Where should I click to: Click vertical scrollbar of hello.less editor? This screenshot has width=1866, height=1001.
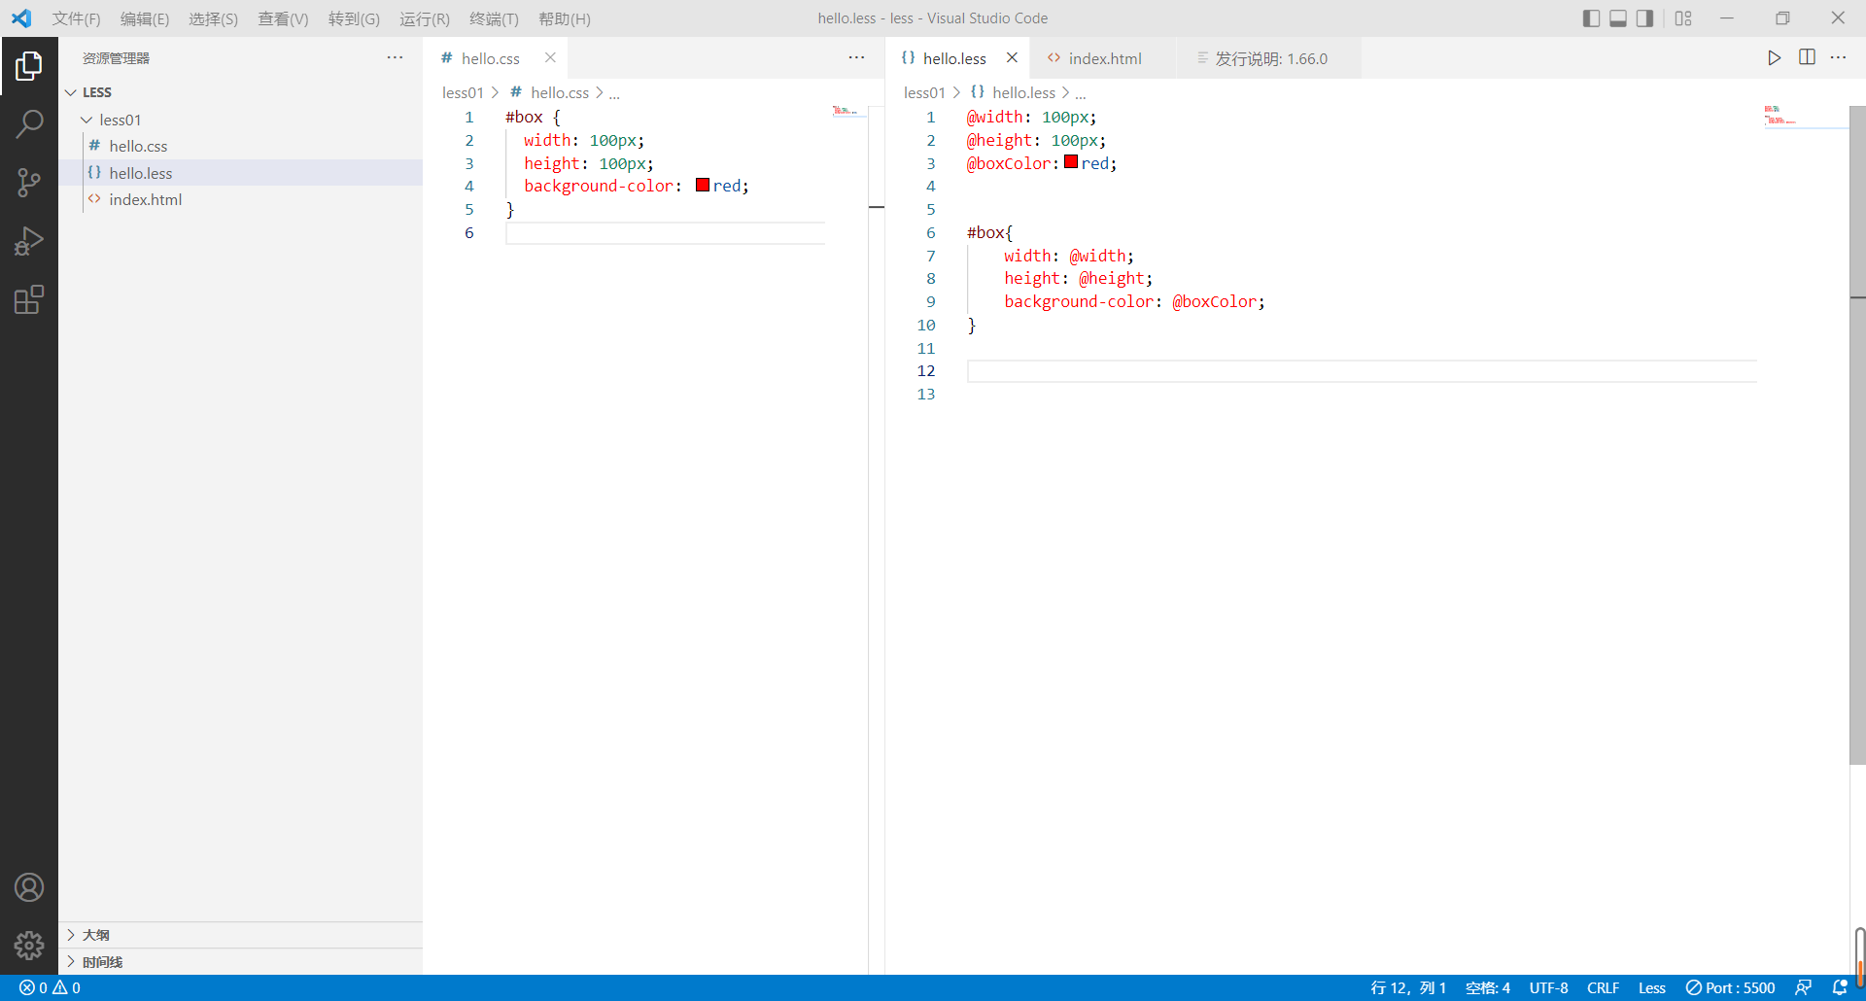point(1857,435)
